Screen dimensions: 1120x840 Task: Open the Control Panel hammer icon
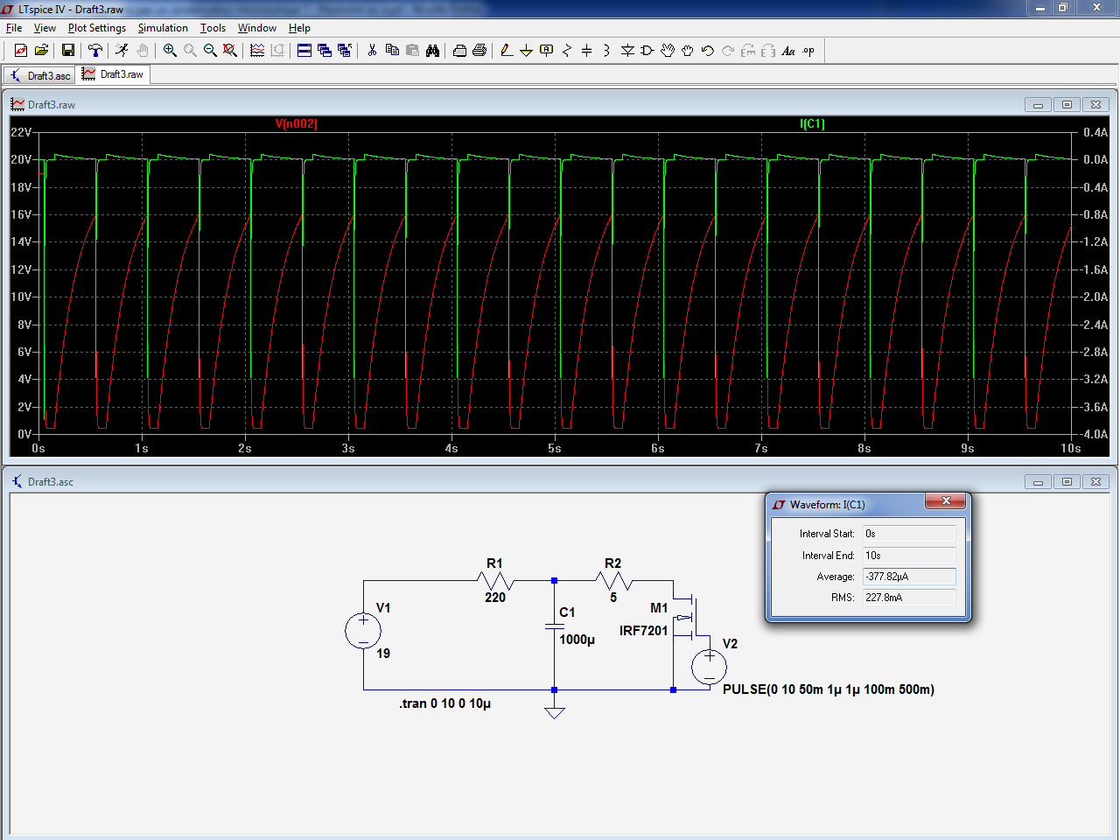[x=95, y=51]
